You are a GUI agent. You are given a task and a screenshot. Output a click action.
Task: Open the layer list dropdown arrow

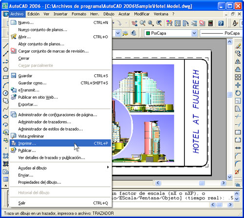[x=118, y=33]
